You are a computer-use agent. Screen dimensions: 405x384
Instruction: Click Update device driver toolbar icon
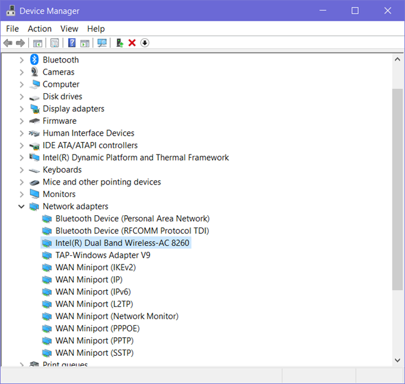click(119, 43)
